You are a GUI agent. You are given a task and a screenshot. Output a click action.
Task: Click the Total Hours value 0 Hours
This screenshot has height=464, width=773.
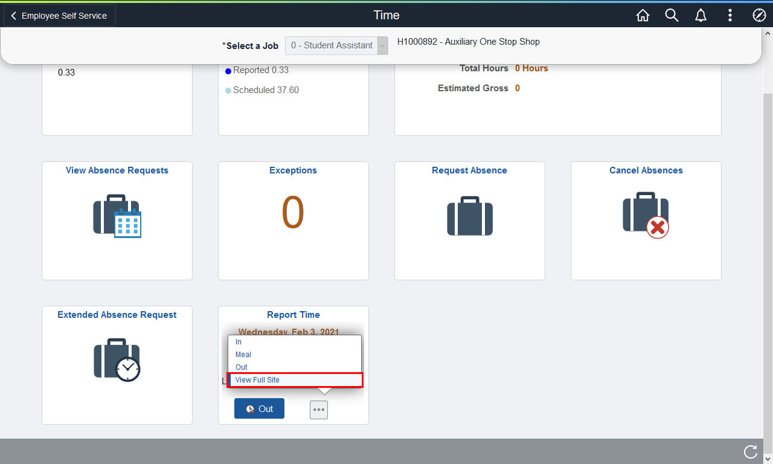(531, 68)
